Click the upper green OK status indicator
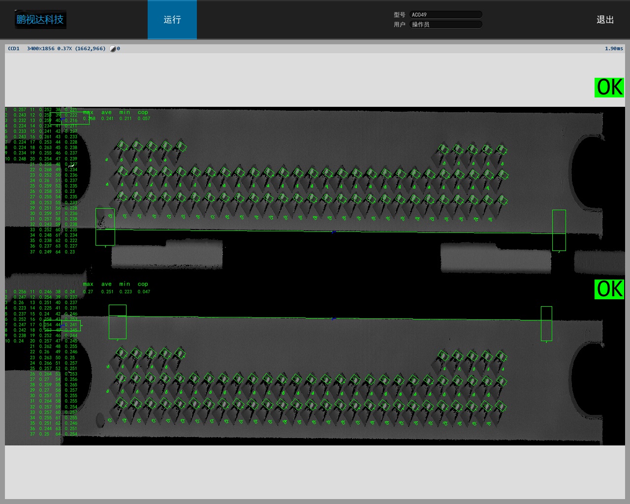The image size is (630, 504). coord(609,88)
